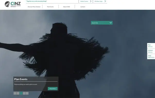Expand the Search Site dropdown arrow
This screenshot has height=98, width=155.
pyautogui.click(x=111, y=23)
